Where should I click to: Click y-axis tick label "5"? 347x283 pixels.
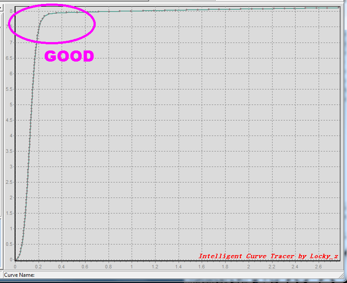11,105
